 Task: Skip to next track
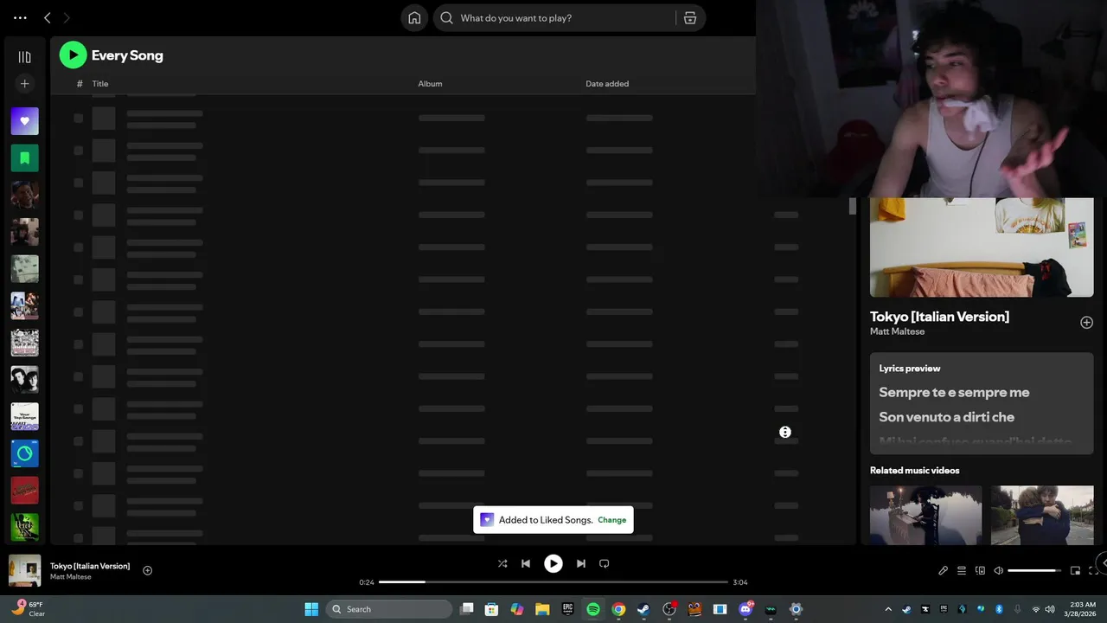581,563
